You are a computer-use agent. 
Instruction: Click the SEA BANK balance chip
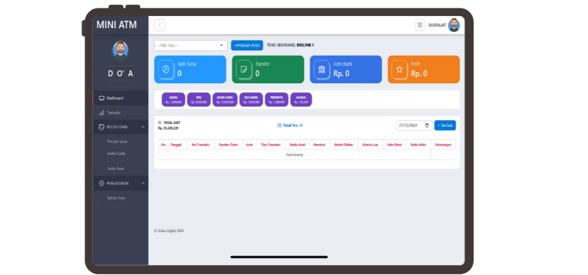click(251, 100)
